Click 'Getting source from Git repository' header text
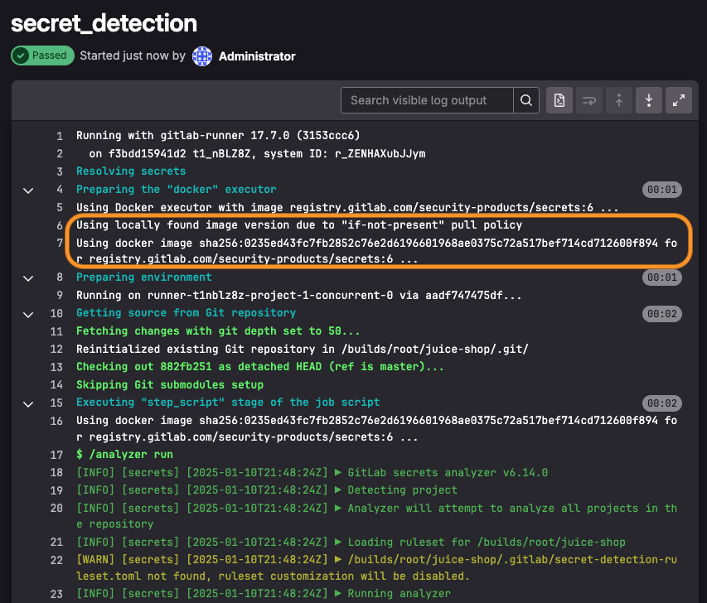 point(186,313)
